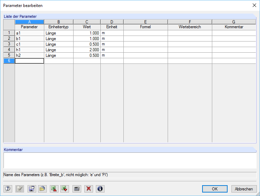Select row header 4
Image resolution: width=260 pixels, height=196 pixels.
9,50
